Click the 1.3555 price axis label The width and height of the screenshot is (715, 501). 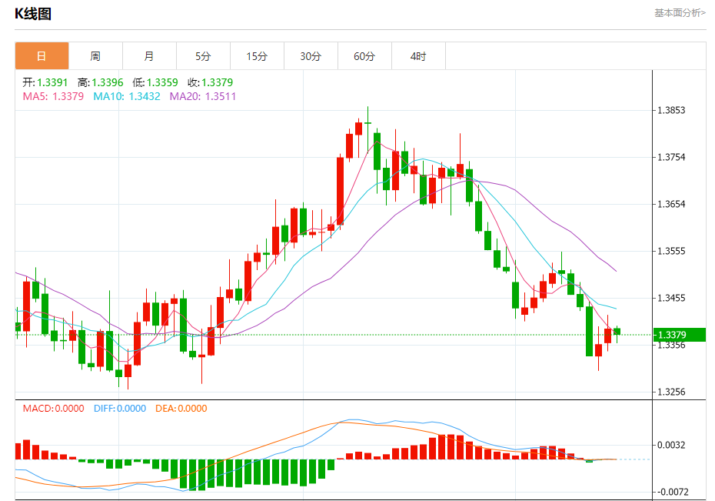671,251
